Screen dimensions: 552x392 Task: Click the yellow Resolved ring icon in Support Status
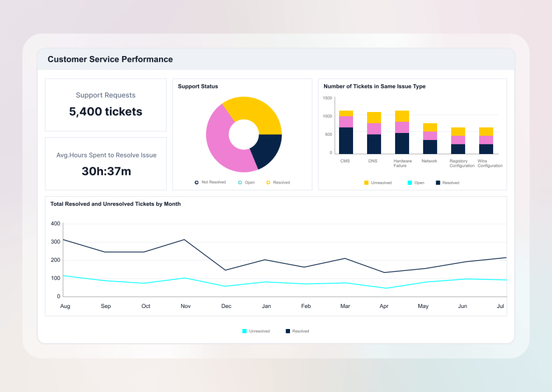click(x=268, y=183)
